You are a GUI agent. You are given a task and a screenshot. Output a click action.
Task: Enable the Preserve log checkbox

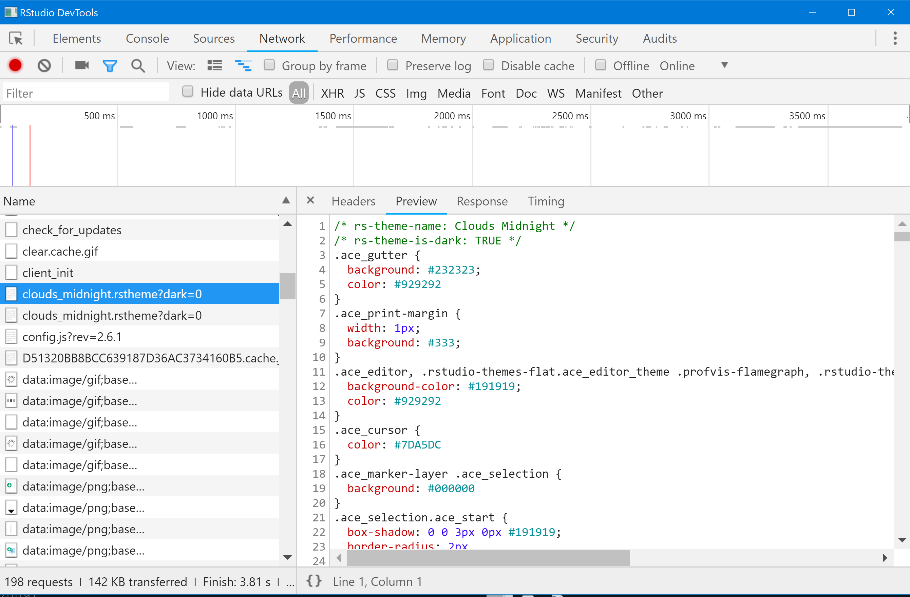393,65
